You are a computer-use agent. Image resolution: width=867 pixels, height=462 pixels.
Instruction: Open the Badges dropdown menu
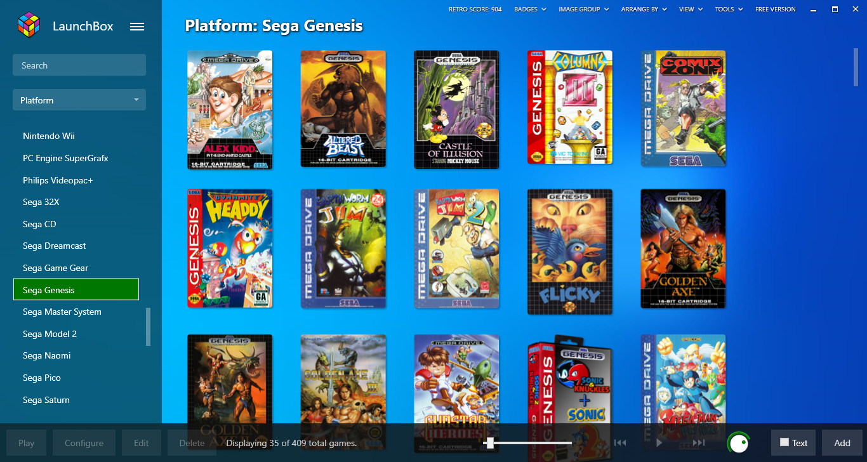(x=529, y=10)
